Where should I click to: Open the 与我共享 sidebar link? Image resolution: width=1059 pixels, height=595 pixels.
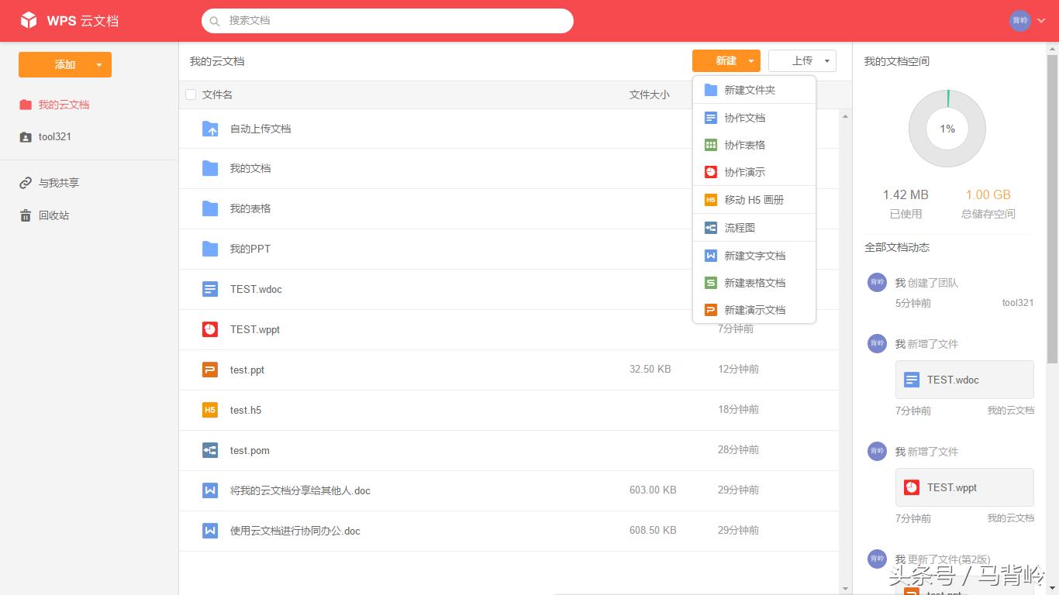(x=58, y=183)
